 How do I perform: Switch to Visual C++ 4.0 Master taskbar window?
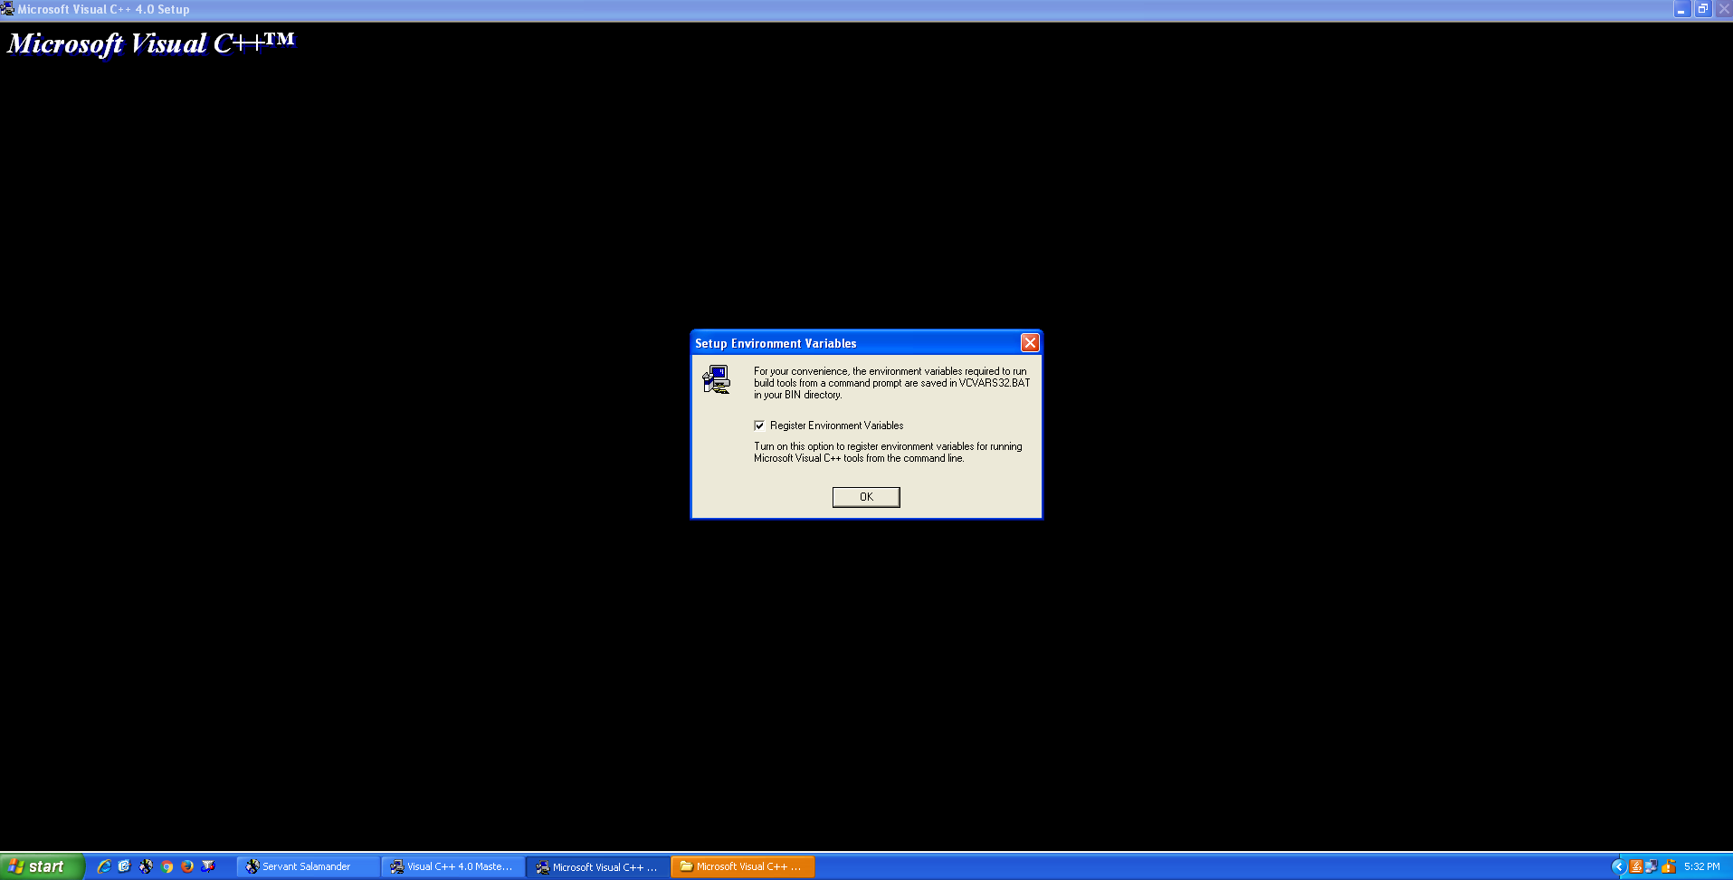452,866
